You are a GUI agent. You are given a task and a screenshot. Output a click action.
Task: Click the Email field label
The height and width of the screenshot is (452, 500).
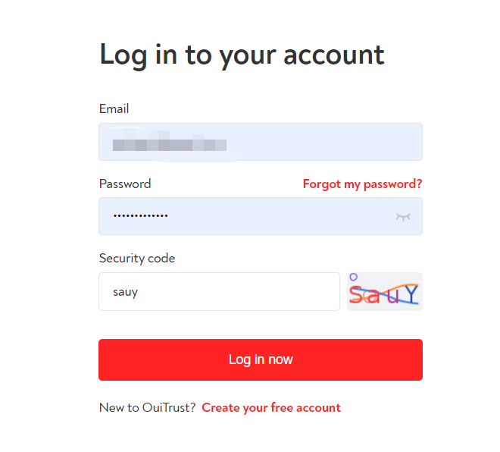(x=114, y=109)
